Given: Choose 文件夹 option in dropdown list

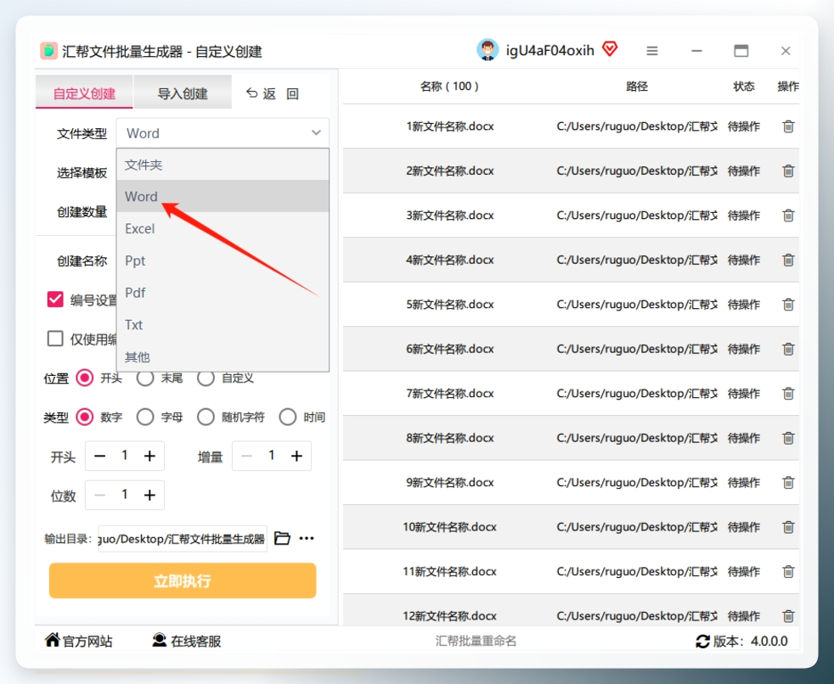Looking at the screenshot, I should click(223, 165).
